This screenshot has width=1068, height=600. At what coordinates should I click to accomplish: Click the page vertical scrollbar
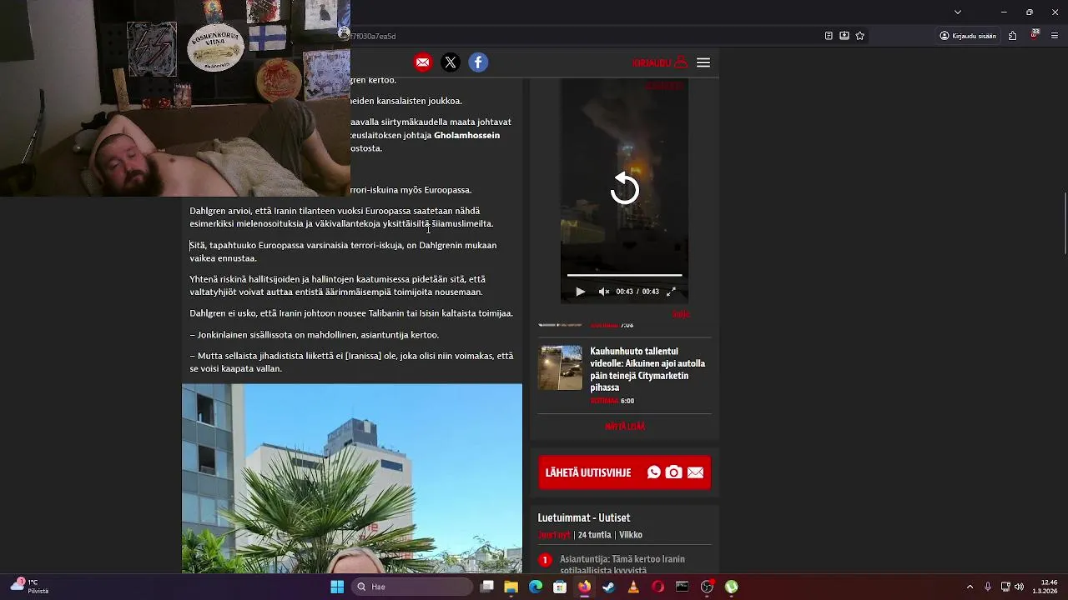pos(1065,224)
